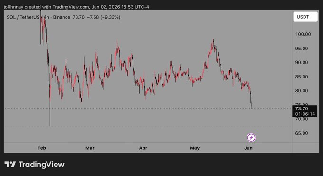The height and width of the screenshot is (176, 323).
Task: Click the Binance exchange label
Action: pos(62,17)
